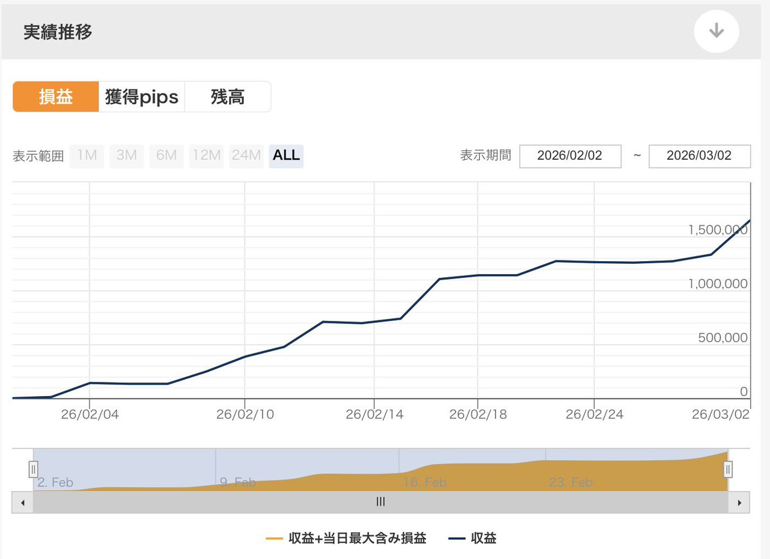Click the 9. Feb marker in the navigator
The image size is (770, 559).
pos(238,482)
